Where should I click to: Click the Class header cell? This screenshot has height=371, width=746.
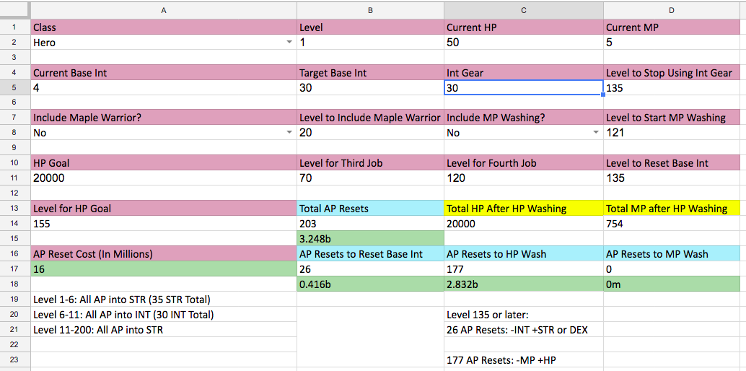click(164, 27)
